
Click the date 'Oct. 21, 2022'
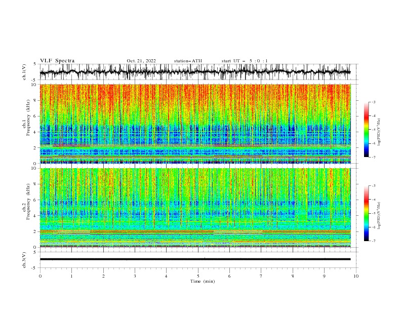click(141, 61)
